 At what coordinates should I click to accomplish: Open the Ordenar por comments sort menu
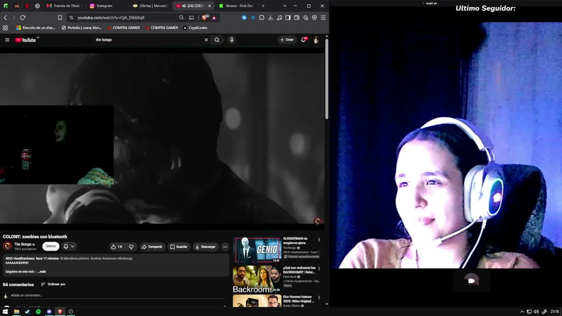pyautogui.click(x=53, y=284)
